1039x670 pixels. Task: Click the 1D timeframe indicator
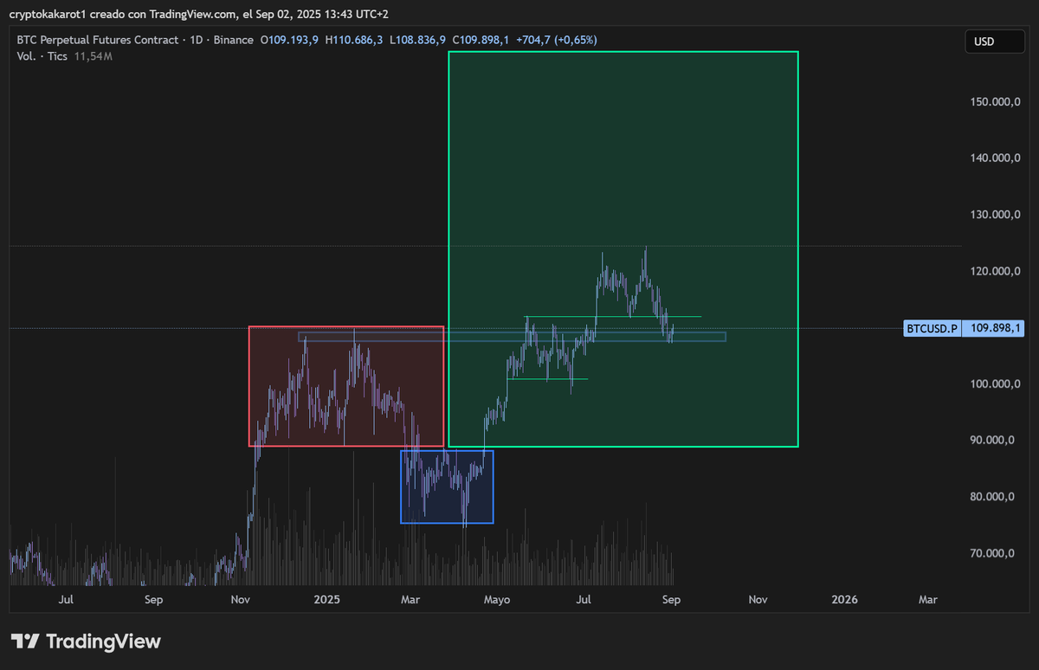[198, 39]
